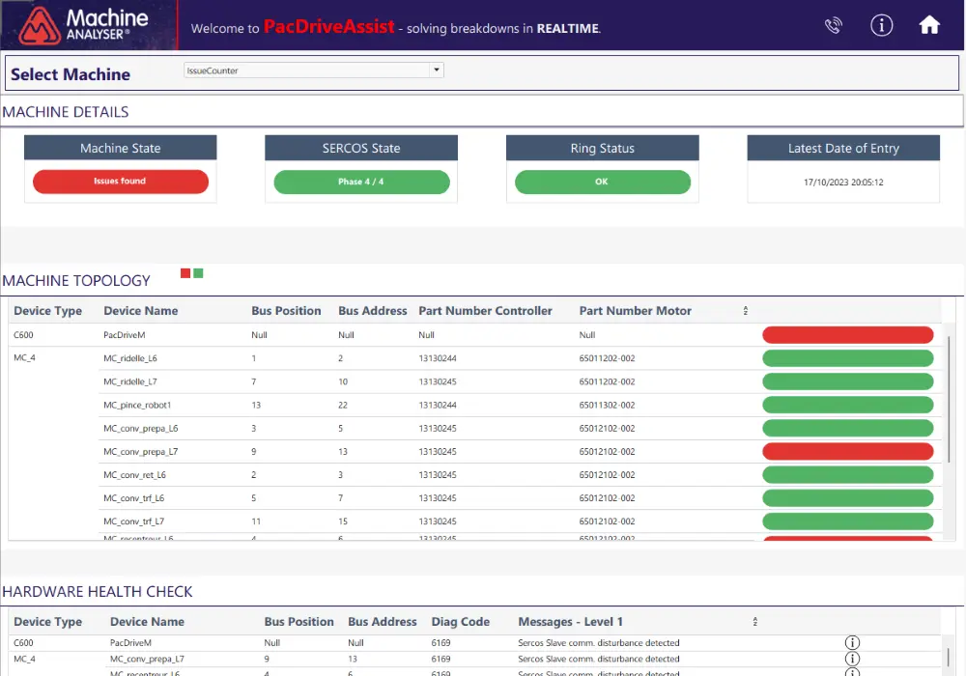Go to home via house icon
Screen dimensions: 966x676
pos(929,25)
